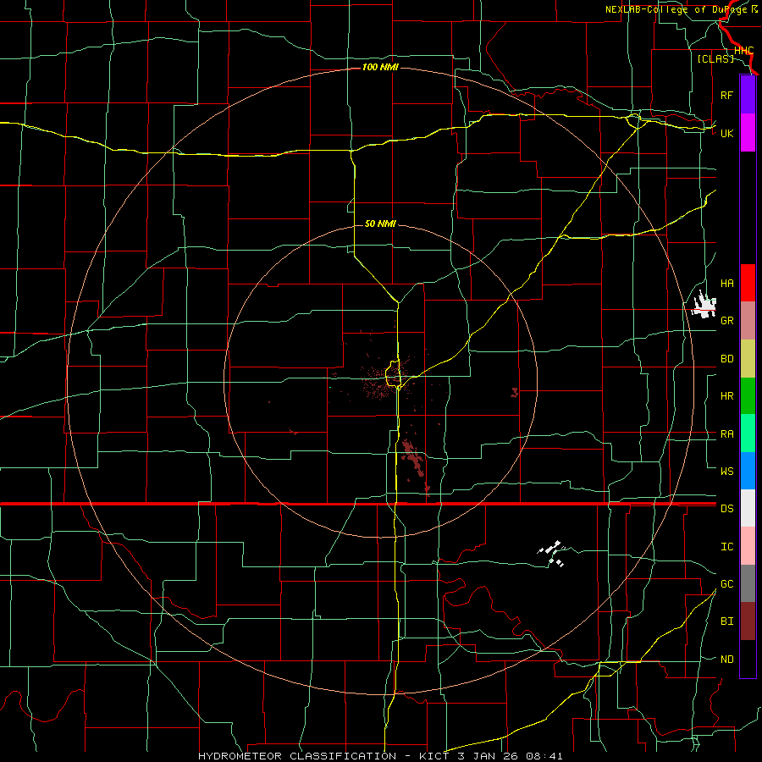Click the 100 NMI range ring label
The image size is (762, 762).
pyautogui.click(x=380, y=67)
